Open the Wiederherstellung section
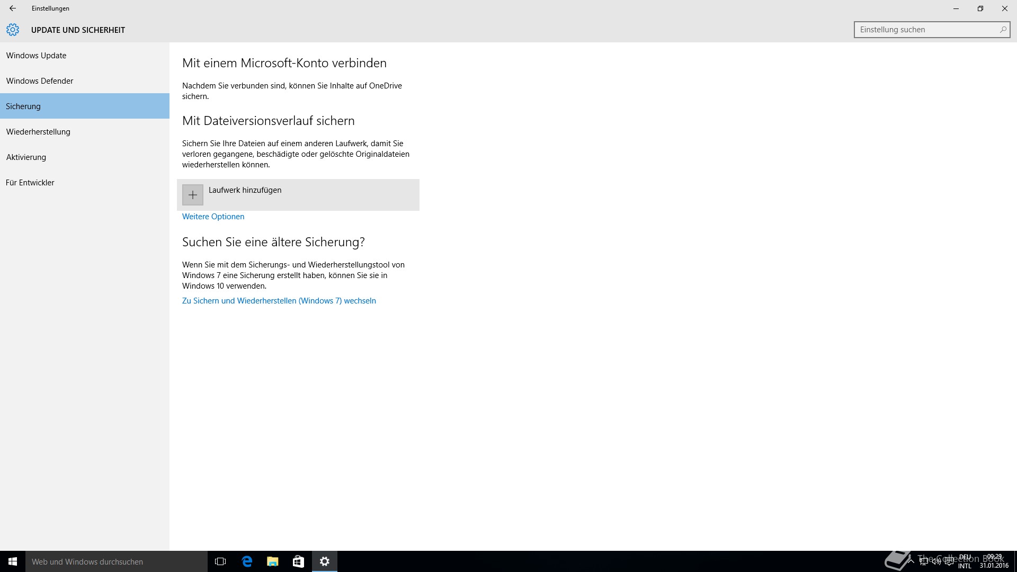The height and width of the screenshot is (572, 1017). click(85, 131)
